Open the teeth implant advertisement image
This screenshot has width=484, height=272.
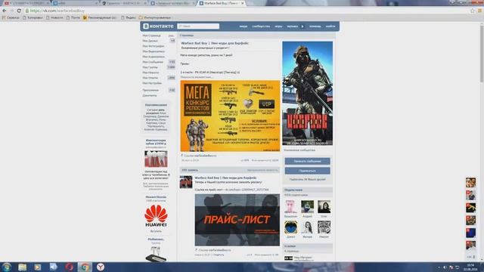click(156, 159)
